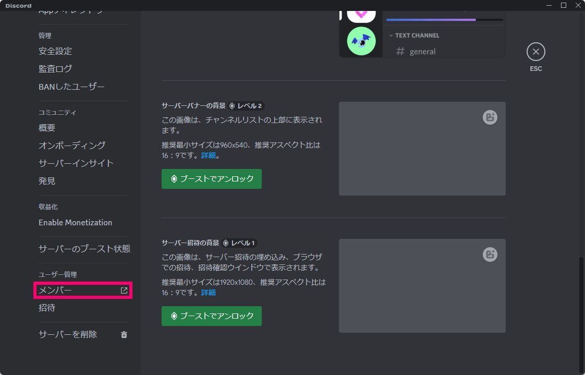The image size is (585, 375).
Task: Select general channel in the preview
Action: coord(422,51)
